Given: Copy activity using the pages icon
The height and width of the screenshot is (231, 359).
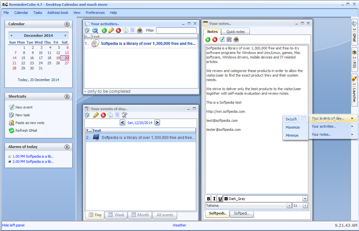Looking at the screenshot, I should tap(125, 30).
